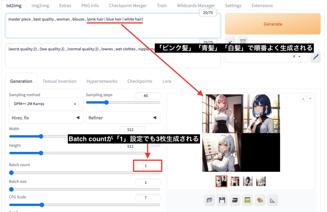Image resolution: width=327 pixels, height=212 pixels.
Task: Switch to the Textual Inversion sub-tab
Action: point(59,81)
